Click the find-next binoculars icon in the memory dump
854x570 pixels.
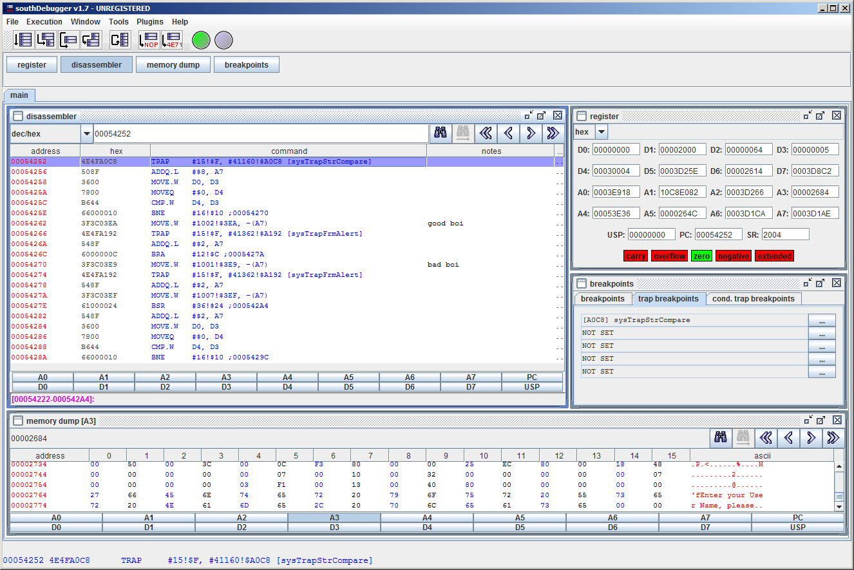[x=743, y=438]
